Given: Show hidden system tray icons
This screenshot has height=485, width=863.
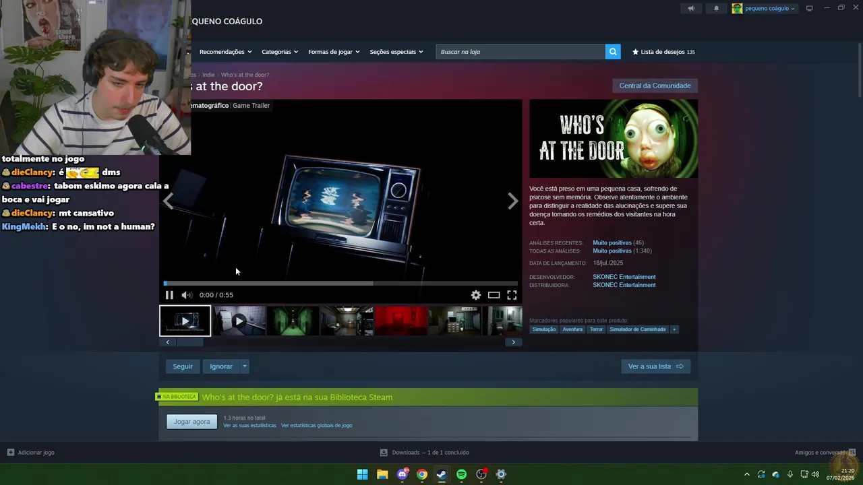Looking at the screenshot, I should point(746,474).
